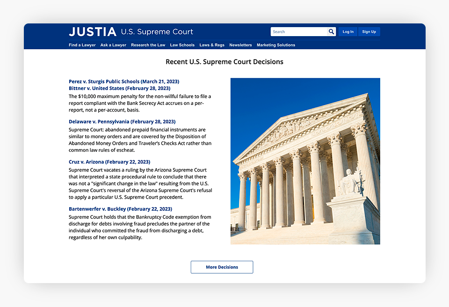The width and height of the screenshot is (449, 307).
Task: Open the Find a Lawyer menu
Action: (x=82, y=45)
